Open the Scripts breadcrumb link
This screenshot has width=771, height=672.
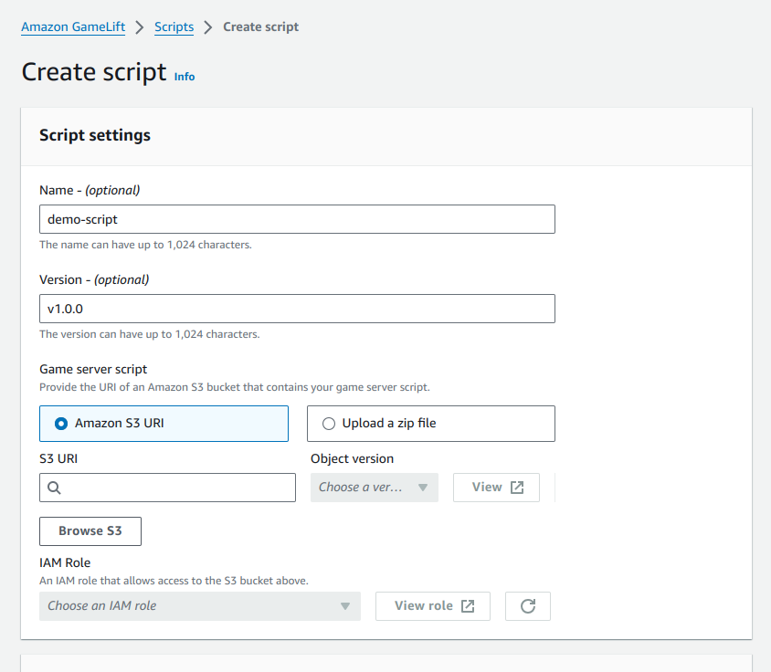pyautogui.click(x=174, y=27)
